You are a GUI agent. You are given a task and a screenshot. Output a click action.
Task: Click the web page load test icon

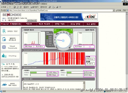point(4,39)
